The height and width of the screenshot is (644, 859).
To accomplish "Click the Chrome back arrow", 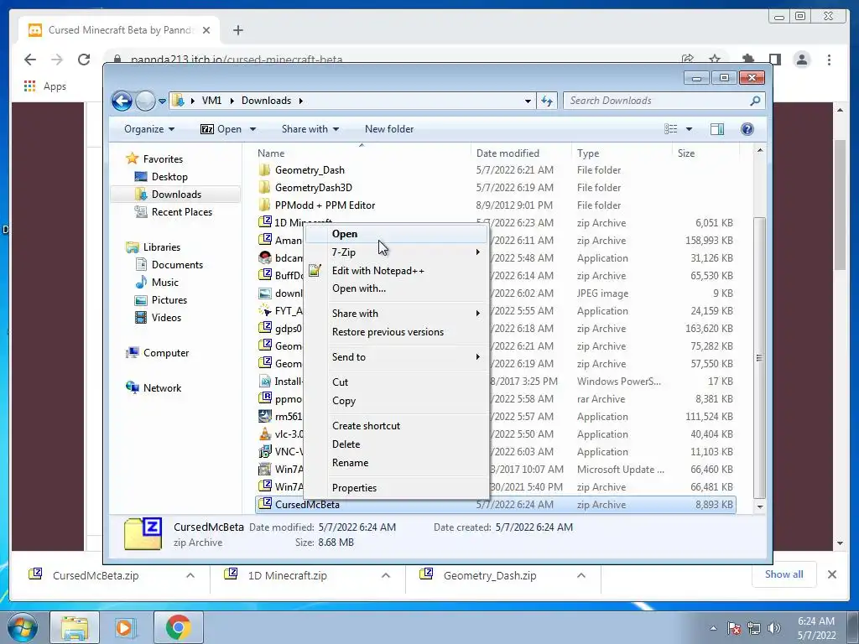I will (30, 60).
